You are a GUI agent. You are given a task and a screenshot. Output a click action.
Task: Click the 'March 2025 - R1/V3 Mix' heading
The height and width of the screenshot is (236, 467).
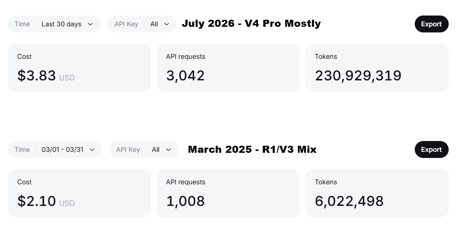[x=252, y=149]
